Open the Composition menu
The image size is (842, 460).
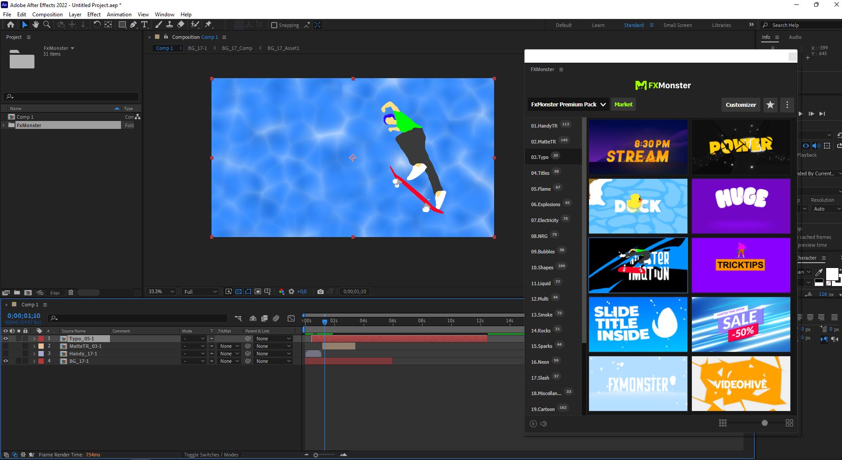click(x=47, y=14)
